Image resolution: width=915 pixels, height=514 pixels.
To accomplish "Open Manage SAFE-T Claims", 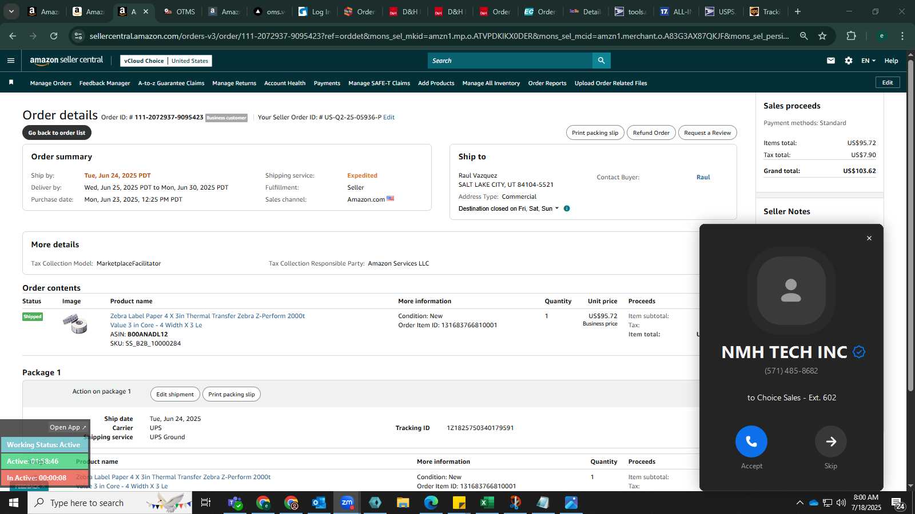I will [x=379, y=83].
